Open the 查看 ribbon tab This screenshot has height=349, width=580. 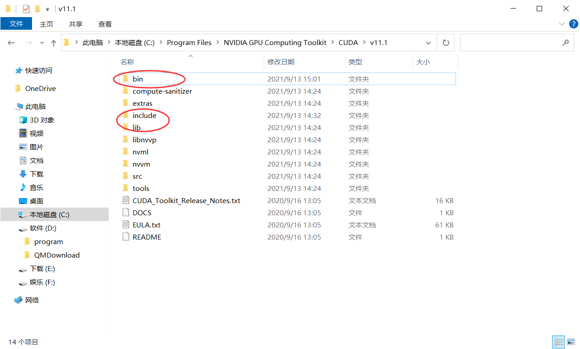tap(105, 24)
